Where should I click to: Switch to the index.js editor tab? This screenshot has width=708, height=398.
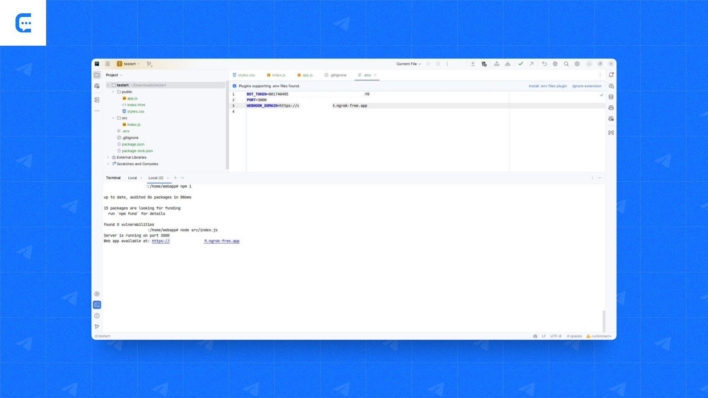coord(276,75)
